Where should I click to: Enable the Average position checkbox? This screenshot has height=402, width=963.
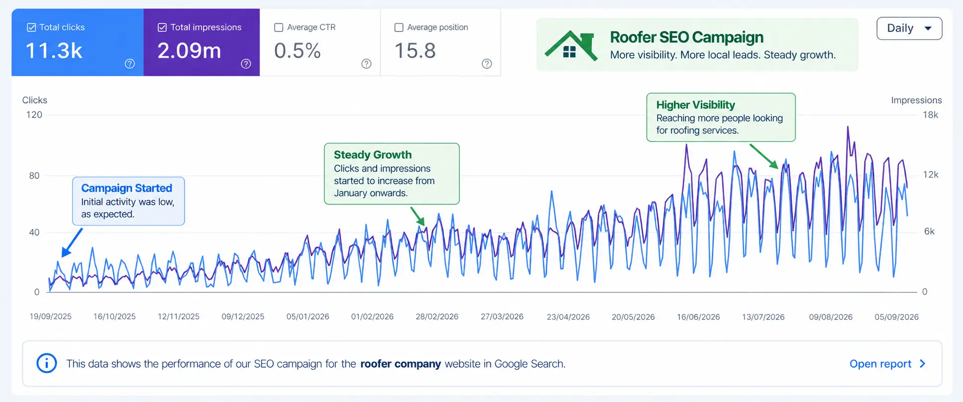398,27
